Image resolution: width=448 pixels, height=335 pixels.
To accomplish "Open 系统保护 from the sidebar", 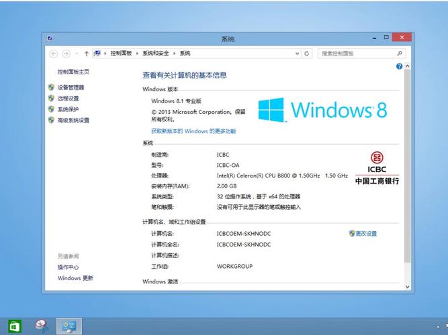I will point(69,109).
